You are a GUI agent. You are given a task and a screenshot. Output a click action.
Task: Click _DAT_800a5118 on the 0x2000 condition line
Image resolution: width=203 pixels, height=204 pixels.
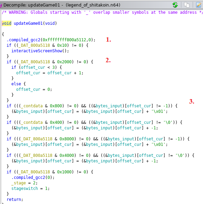coord(34,62)
